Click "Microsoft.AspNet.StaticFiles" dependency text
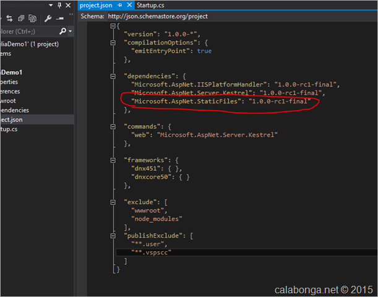 click(186, 101)
